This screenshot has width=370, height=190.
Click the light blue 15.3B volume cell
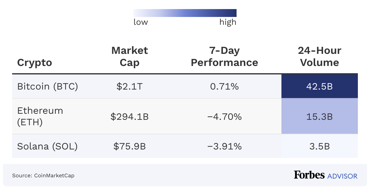[320, 116]
